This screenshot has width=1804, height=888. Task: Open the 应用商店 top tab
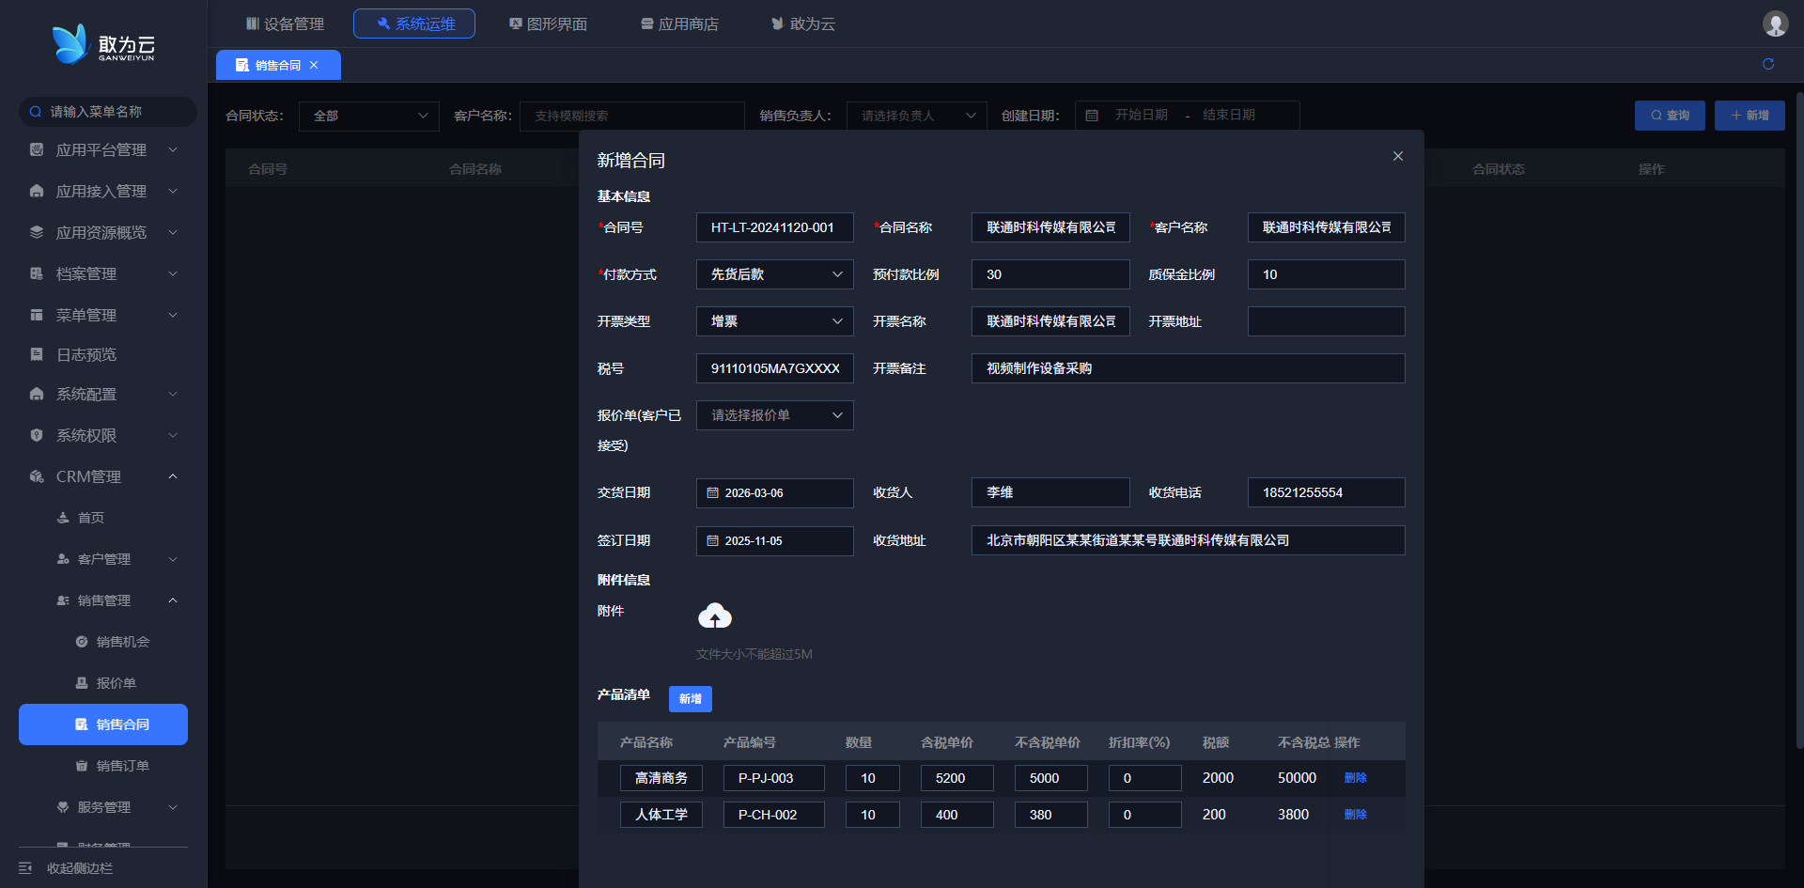point(679,23)
